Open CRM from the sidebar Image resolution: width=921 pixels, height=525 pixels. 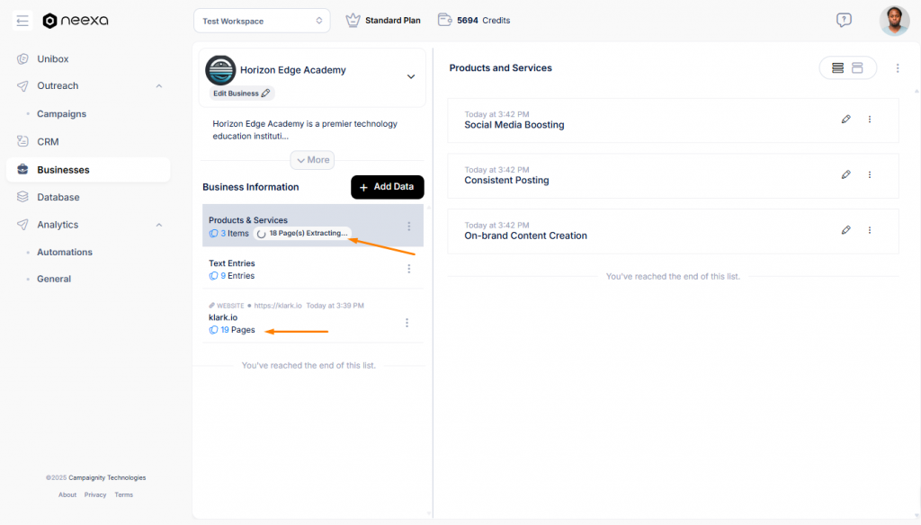(x=47, y=142)
